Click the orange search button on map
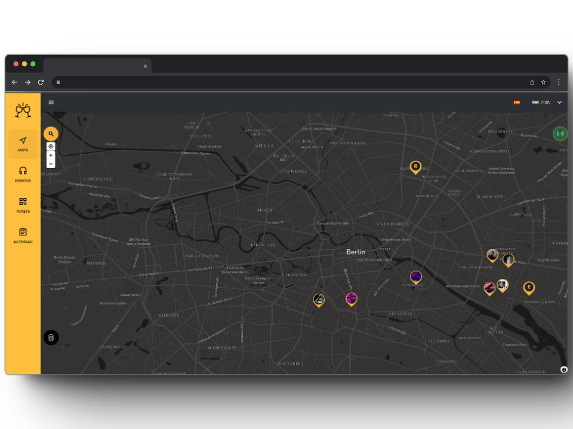 [51, 134]
